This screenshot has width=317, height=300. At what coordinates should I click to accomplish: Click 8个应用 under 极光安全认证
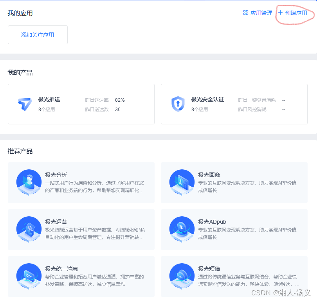200,109
